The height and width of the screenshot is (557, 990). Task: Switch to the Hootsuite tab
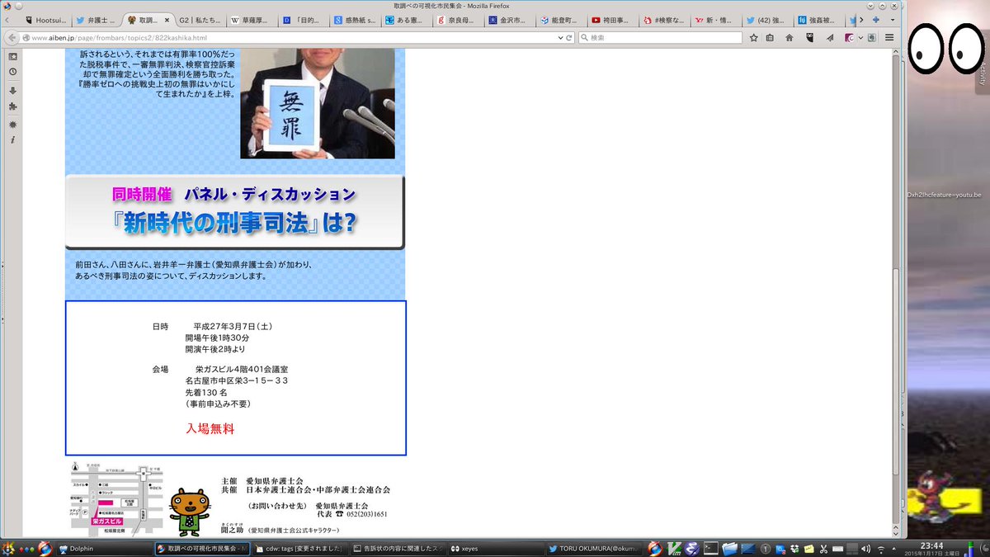(45, 19)
